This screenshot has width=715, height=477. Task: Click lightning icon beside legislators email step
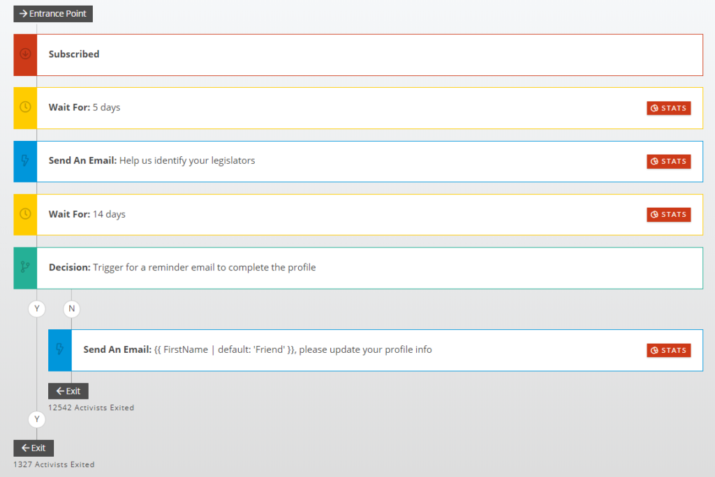25,161
